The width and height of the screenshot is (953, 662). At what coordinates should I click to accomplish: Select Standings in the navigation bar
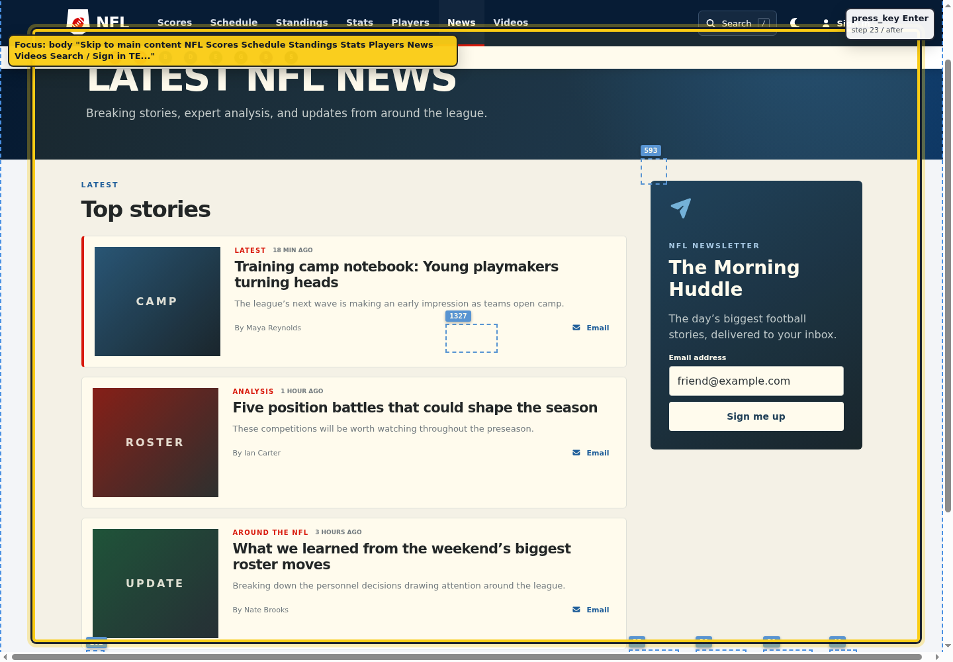[302, 23]
